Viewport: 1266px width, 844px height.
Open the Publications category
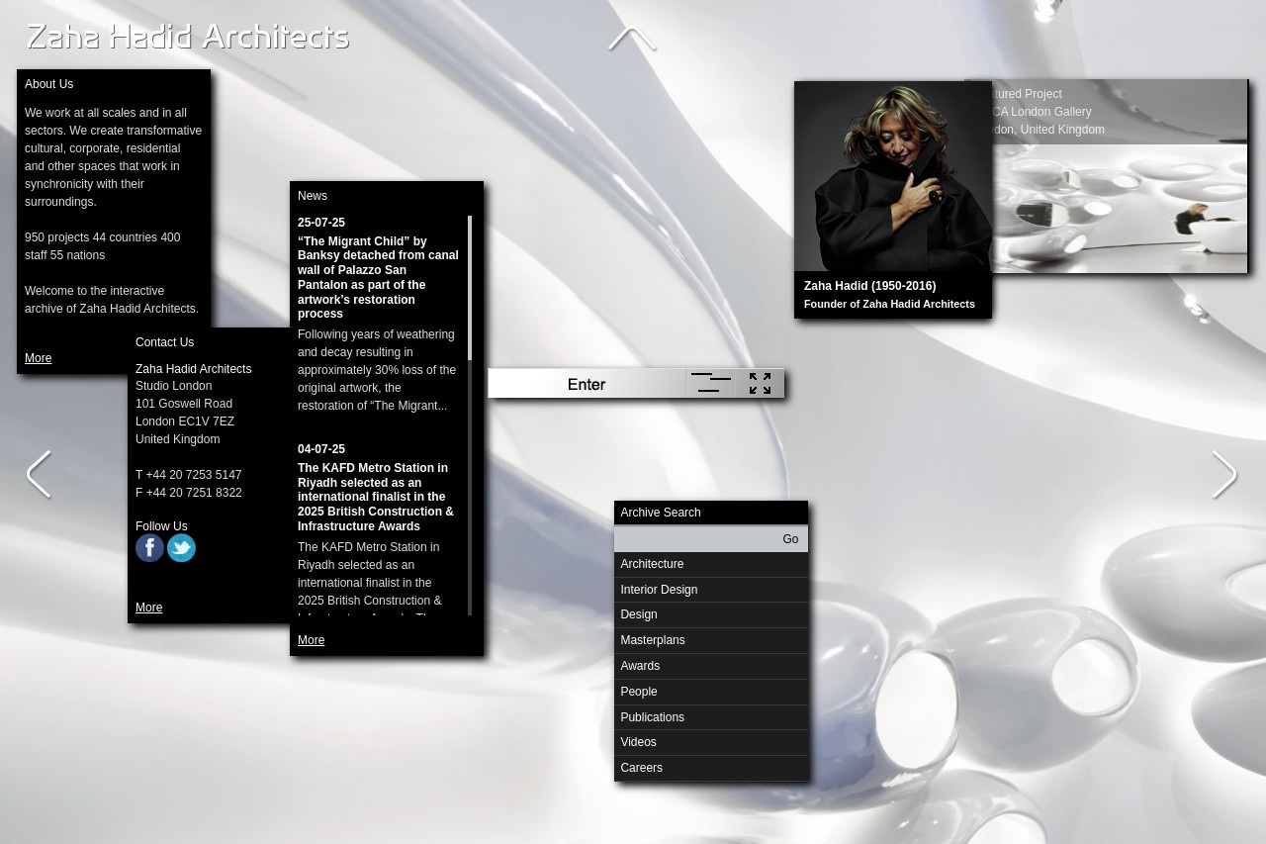[711, 717]
